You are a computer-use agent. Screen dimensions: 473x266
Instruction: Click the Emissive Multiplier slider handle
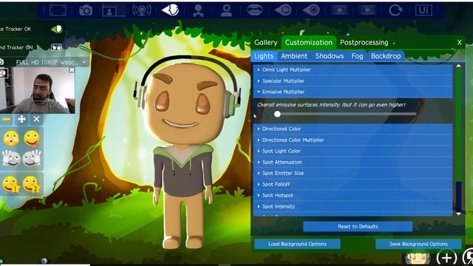[277, 114]
